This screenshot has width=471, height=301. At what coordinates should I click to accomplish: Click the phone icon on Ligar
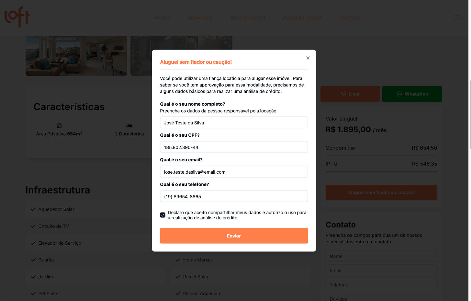coord(343,94)
